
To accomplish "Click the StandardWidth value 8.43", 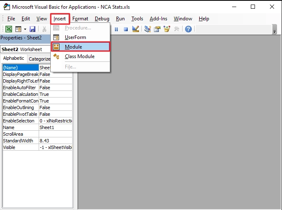I will 56,141.
